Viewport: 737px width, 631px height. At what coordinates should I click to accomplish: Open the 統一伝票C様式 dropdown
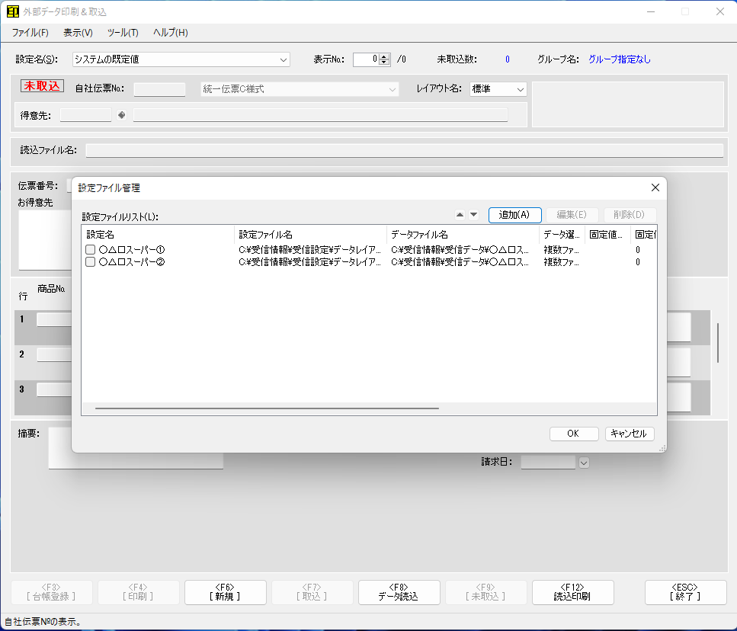(300, 89)
